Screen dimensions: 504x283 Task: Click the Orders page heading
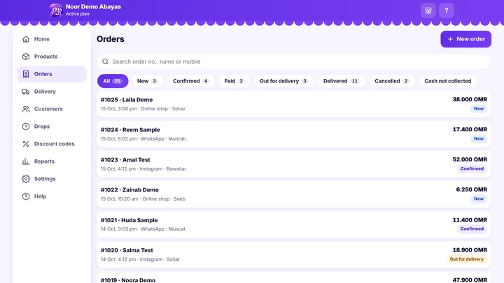[111, 39]
